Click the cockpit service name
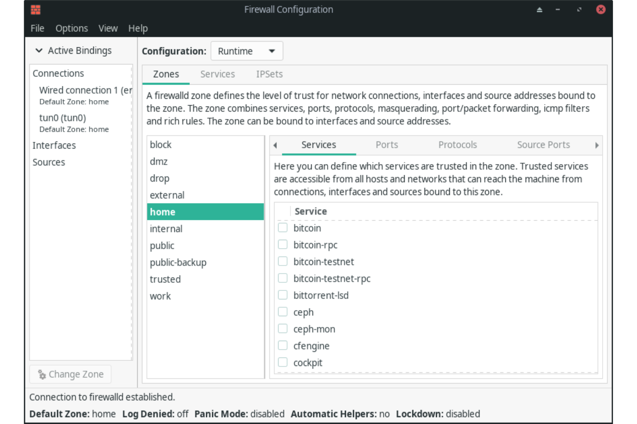The height and width of the screenshot is (424, 637). pyautogui.click(x=308, y=363)
